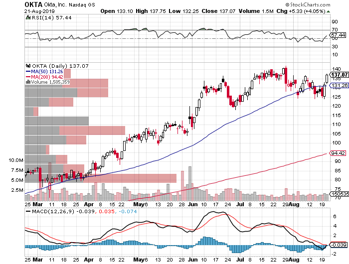Click the 'Chg +5.33 (+4.05%)' value
This screenshot has width=349, height=264.
coord(301,11)
